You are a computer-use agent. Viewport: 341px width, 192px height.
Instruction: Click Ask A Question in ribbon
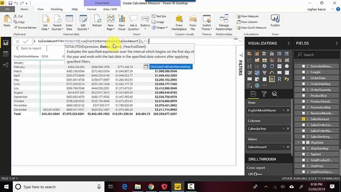coord(133,22)
